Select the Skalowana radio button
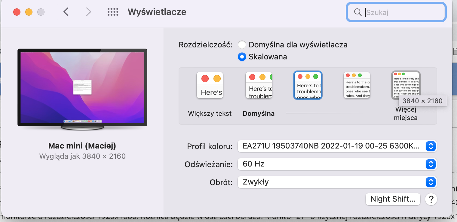Viewport: 457px width, 222px height. (242, 57)
